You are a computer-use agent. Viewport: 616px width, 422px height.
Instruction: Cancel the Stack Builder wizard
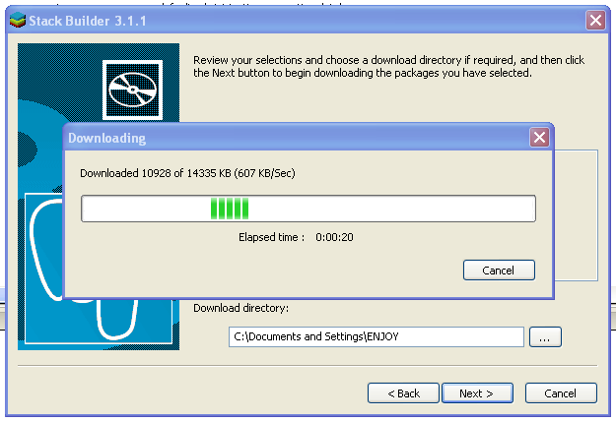561,392
